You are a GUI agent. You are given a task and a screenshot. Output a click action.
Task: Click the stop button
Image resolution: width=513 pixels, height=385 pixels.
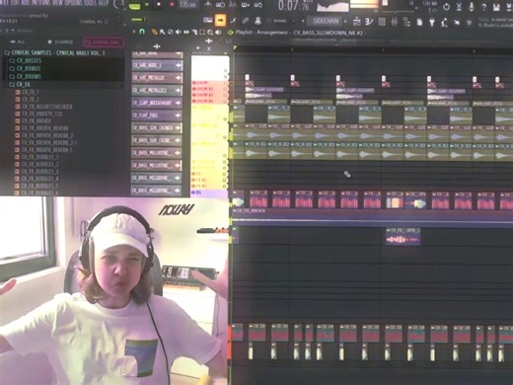[159, 5]
